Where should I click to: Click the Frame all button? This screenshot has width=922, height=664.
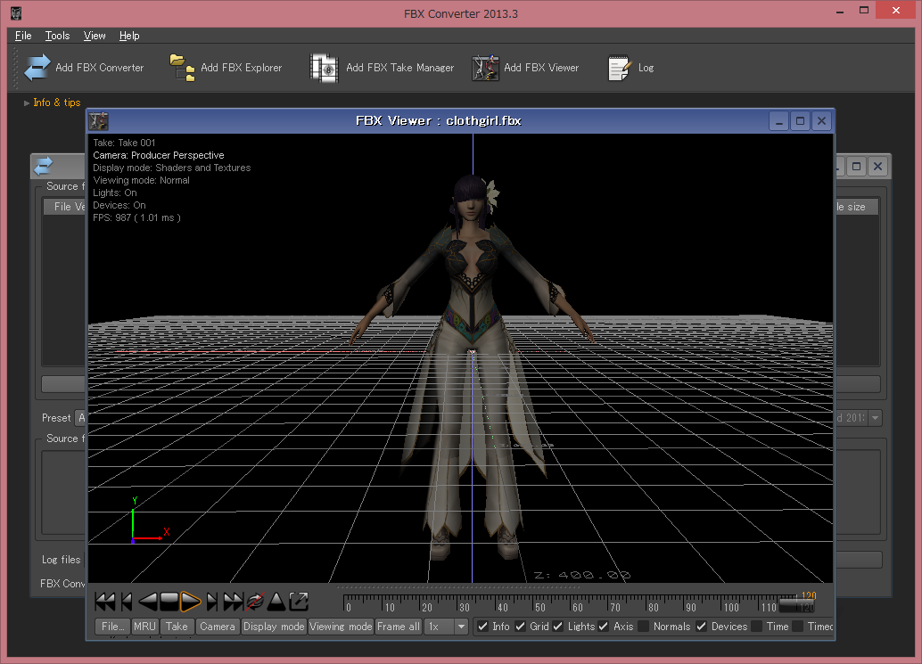[399, 627]
